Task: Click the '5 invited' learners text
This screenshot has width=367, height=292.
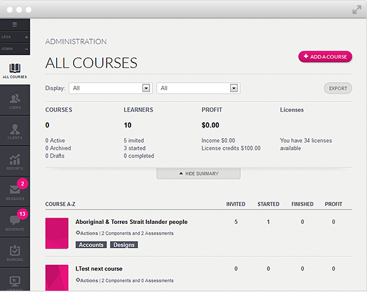Action: (x=134, y=141)
